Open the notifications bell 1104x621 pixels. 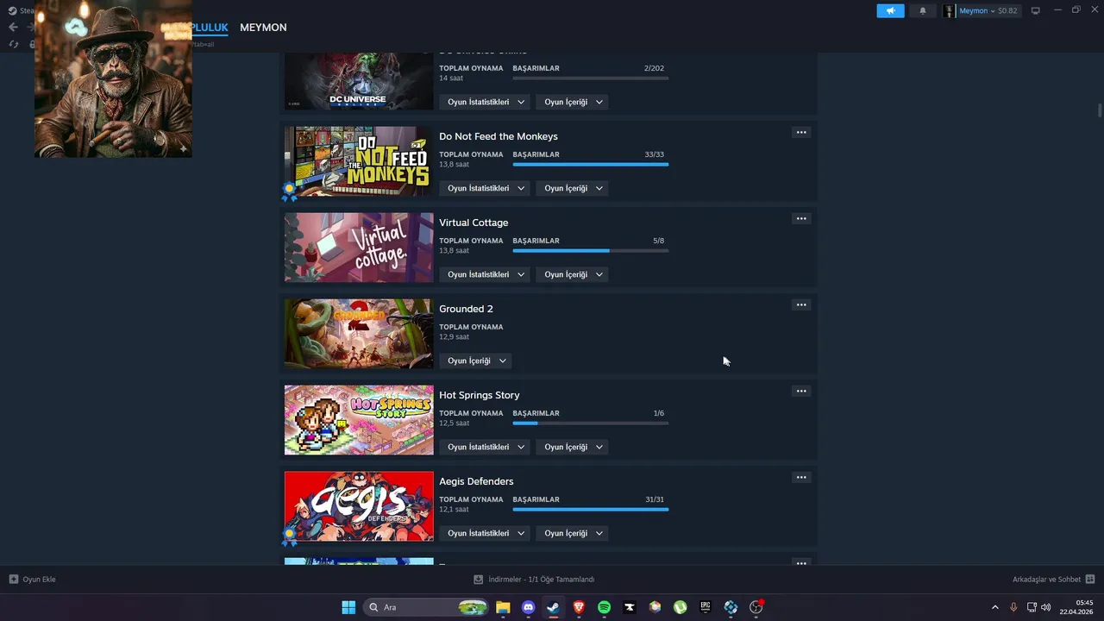[x=923, y=10]
